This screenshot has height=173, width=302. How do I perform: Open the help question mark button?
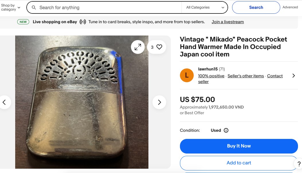299,164
